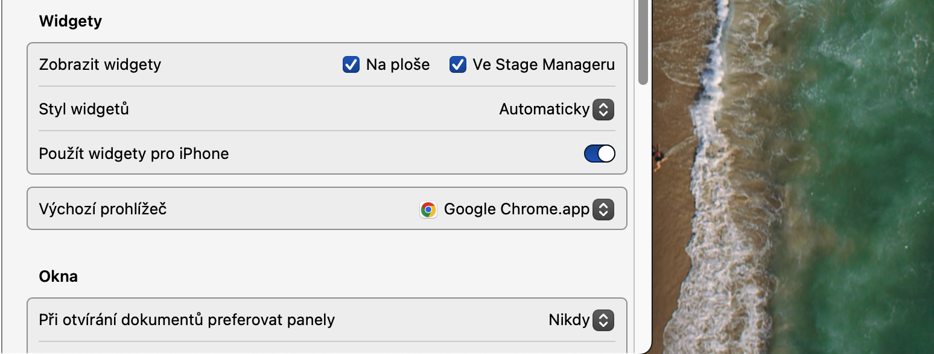934x354 pixels.
Task: Click the settings window vertical scrollbar
Action: (x=643, y=42)
